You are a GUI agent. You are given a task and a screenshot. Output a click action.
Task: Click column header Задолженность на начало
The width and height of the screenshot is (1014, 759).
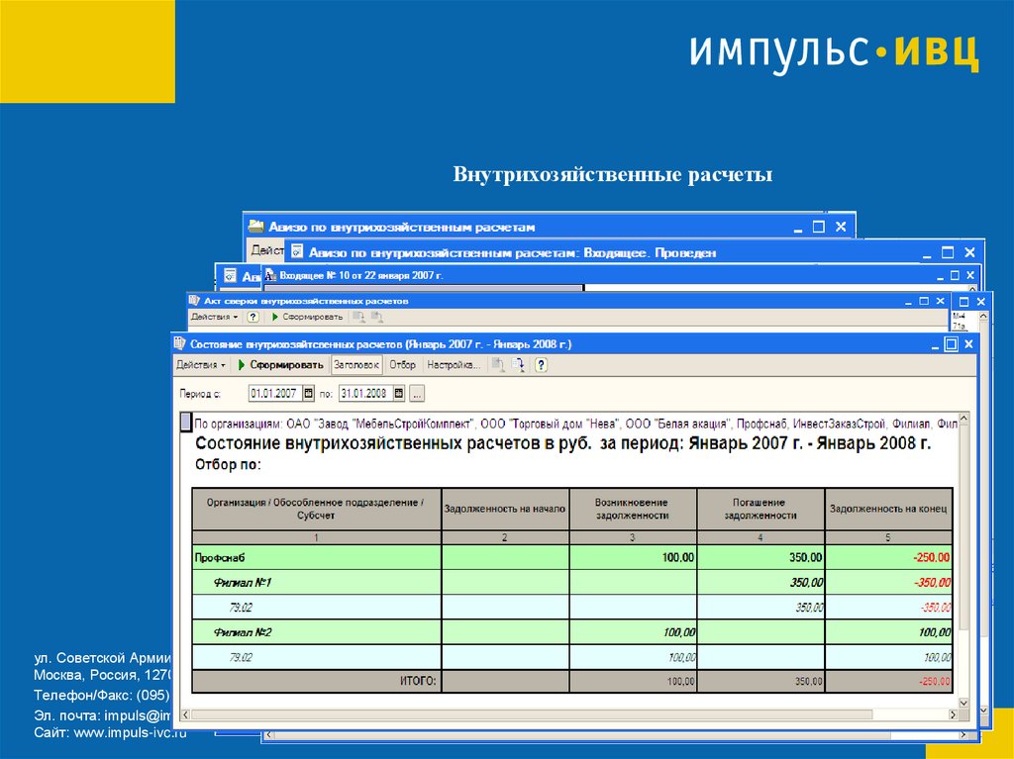coord(504,509)
